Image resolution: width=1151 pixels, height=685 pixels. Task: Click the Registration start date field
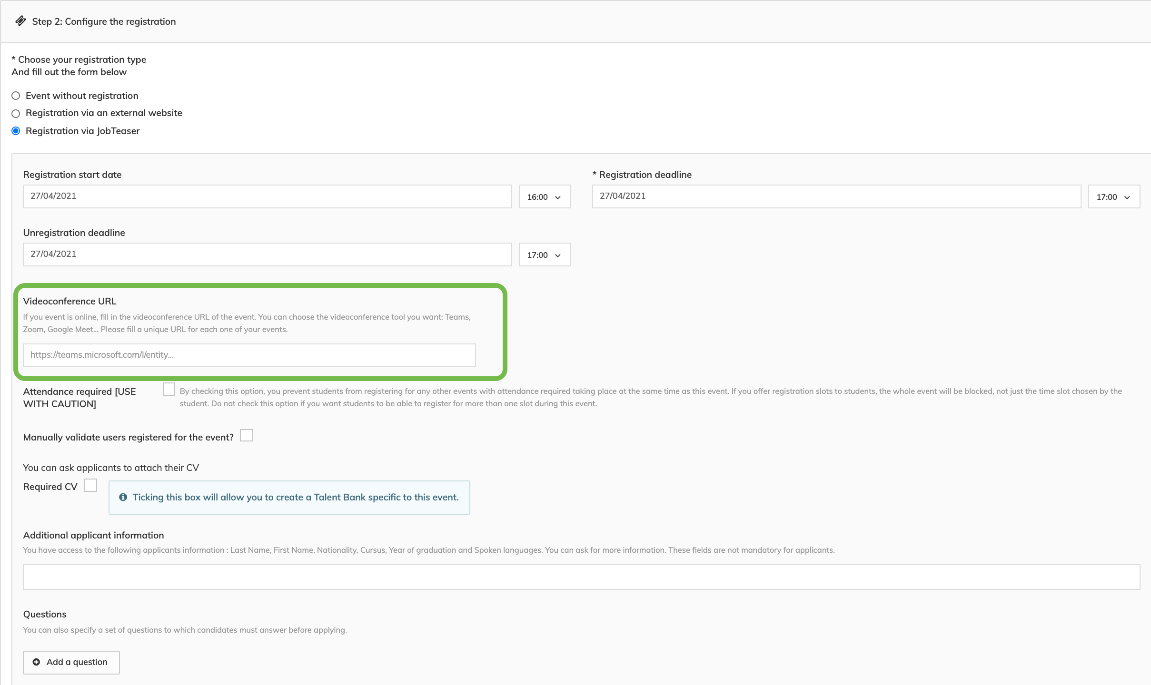point(267,196)
